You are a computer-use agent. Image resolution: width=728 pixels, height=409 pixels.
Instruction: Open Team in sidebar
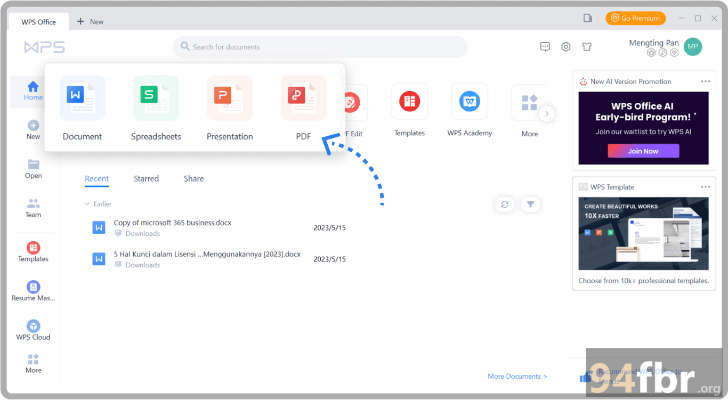click(33, 208)
